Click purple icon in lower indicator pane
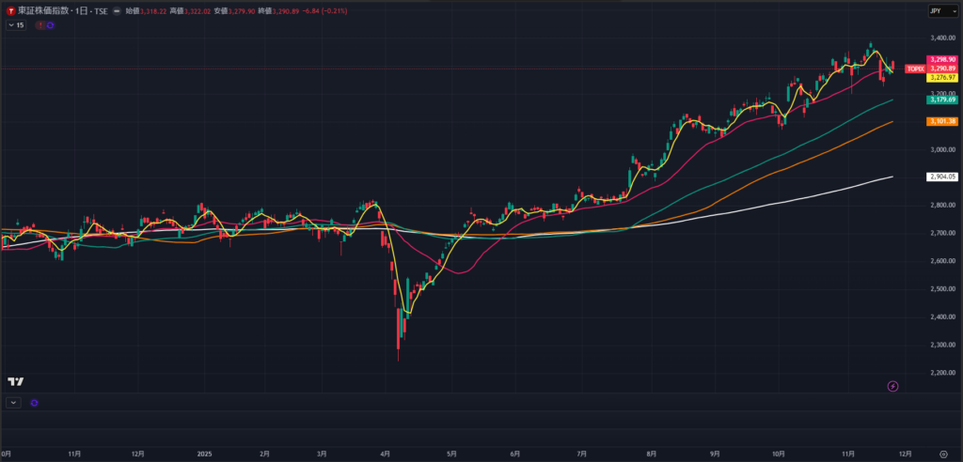 click(x=34, y=402)
